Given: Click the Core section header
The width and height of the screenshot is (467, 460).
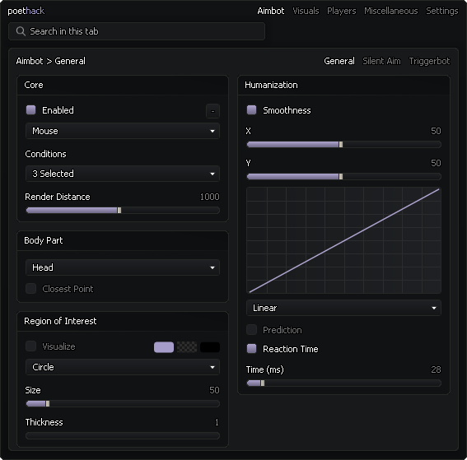Looking at the screenshot, I should [123, 85].
